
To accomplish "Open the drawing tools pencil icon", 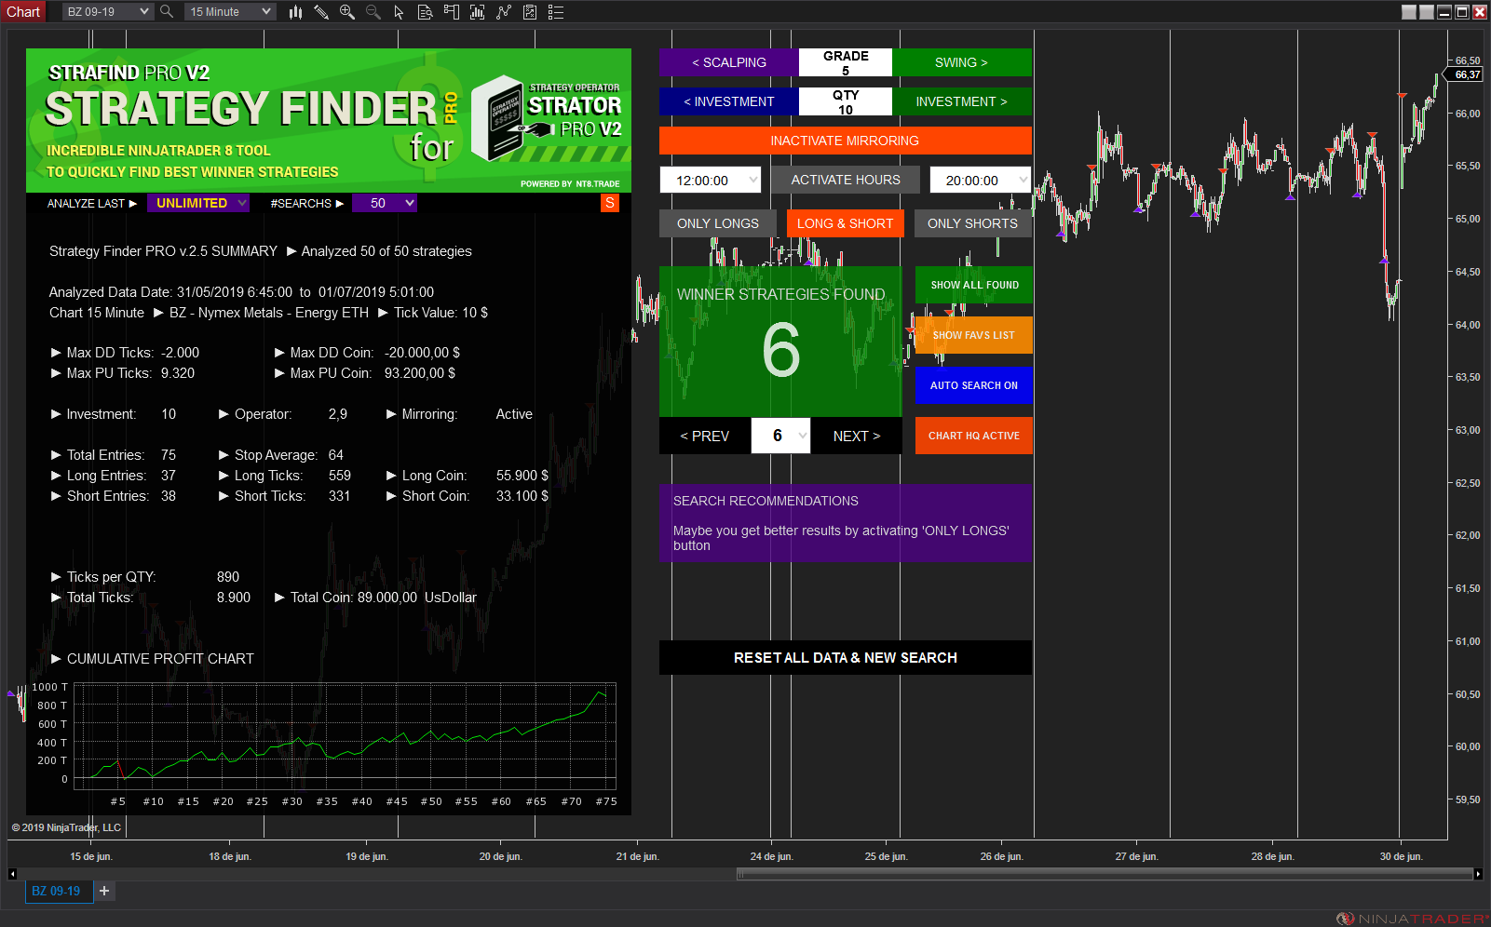I will (321, 12).
